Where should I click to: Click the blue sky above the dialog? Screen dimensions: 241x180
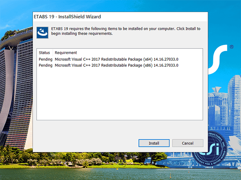120,5
